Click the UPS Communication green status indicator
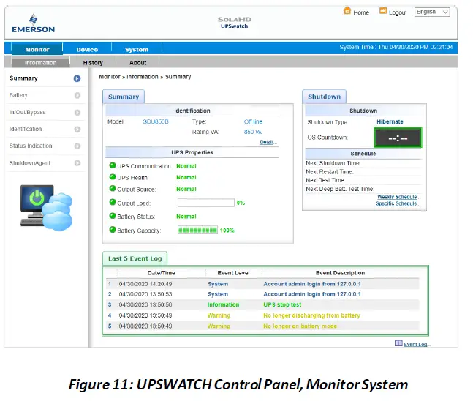The image size is (473, 404). click(113, 165)
